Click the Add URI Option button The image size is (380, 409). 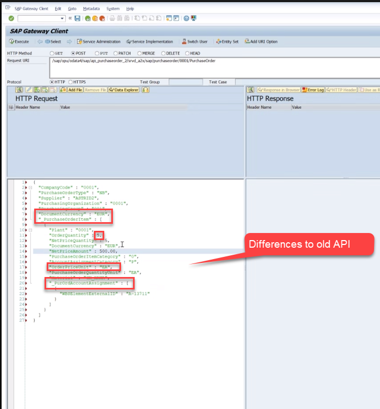point(261,41)
